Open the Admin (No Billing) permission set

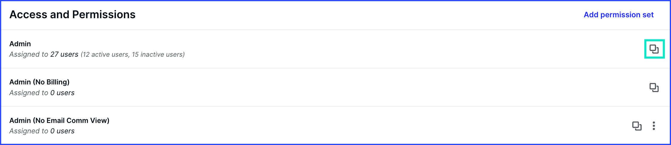click(x=39, y=82)
